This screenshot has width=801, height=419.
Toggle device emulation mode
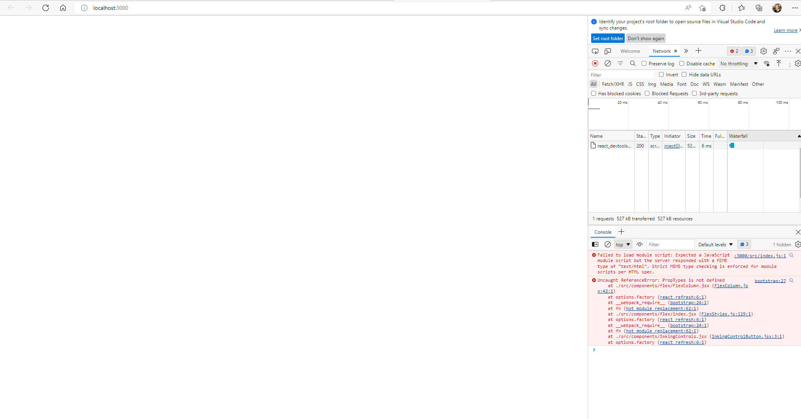pyautogui.click(x=607, y=51)
